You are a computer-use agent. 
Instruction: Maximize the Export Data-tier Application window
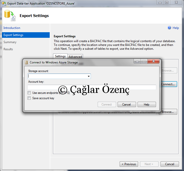tap(167, 2)
